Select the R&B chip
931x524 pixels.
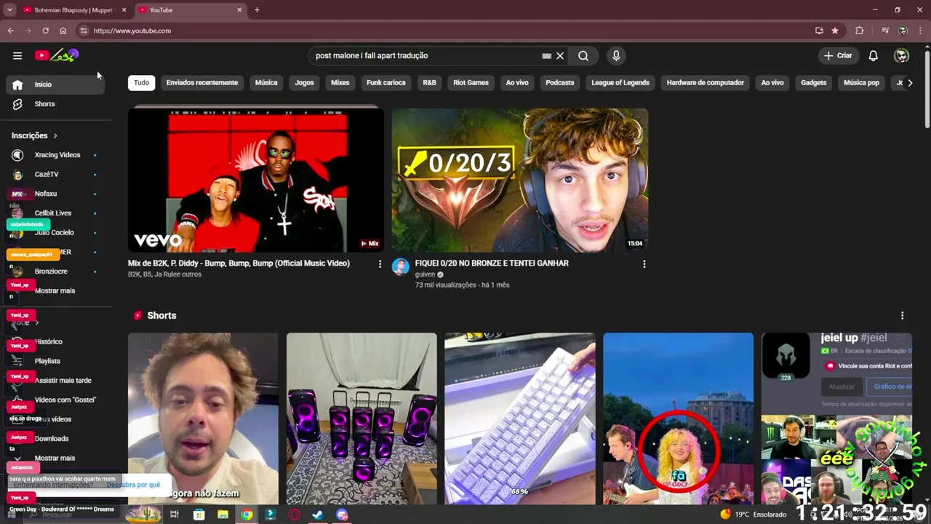click(430, 82)
